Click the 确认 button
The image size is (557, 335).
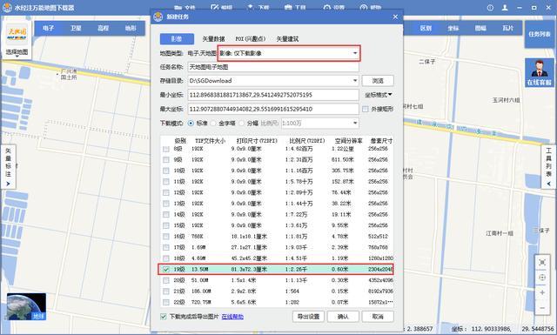tap(343, 317)
